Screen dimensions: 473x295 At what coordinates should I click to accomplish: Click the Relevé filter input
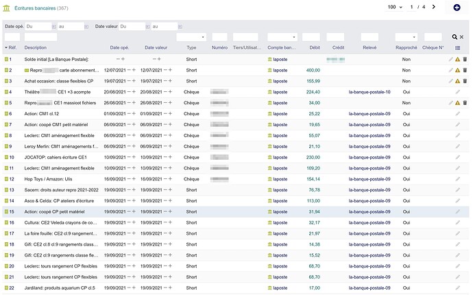coord(369,37)
